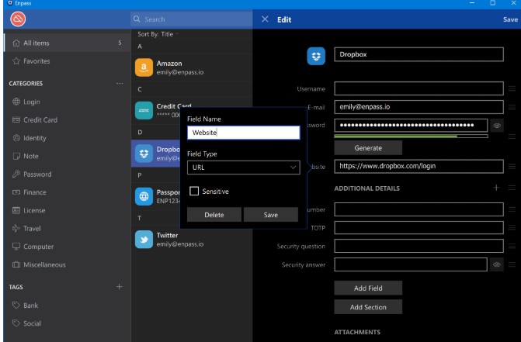
Task: Open the Categories three-dot options
Action: pyautogui.click(x=119, y=83)
